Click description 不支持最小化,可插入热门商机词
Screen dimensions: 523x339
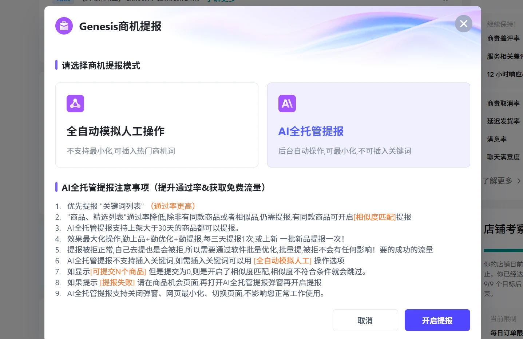pos(121,151)
